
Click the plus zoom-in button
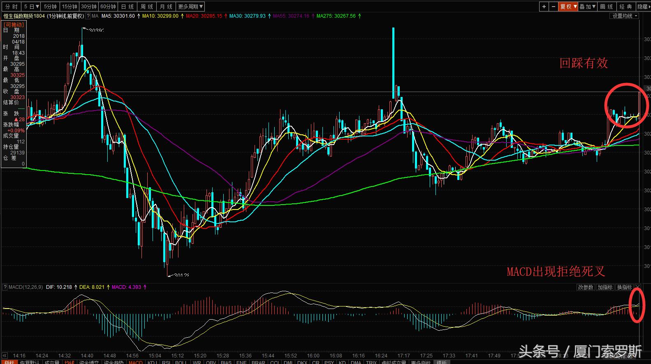(x=544, y=7)
